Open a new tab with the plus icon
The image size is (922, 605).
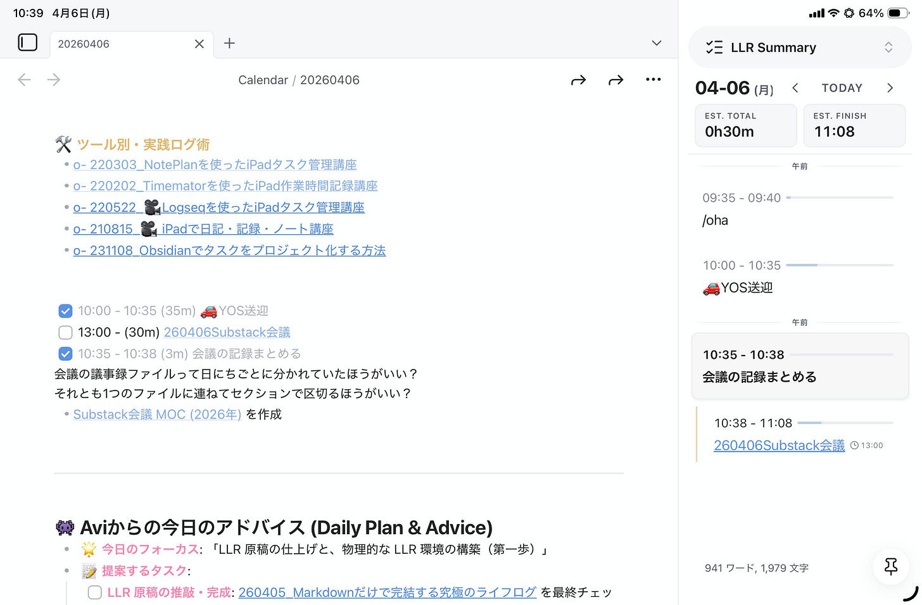pyautogui.click(x=229, y=43)
